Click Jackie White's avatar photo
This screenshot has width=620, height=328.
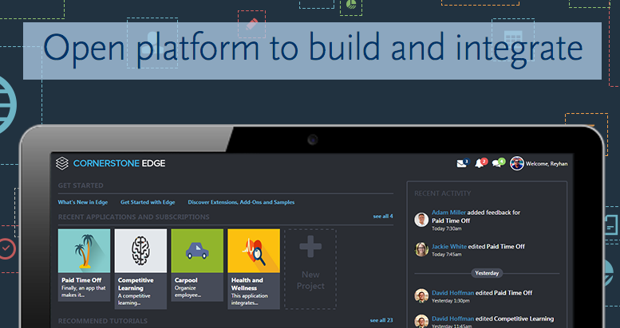click(x=421, y=249)
